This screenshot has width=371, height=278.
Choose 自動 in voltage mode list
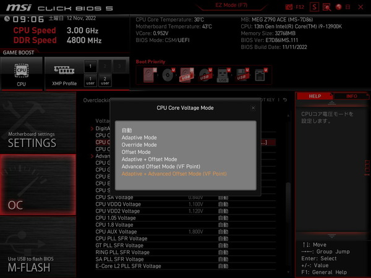(x=127, y=130)
